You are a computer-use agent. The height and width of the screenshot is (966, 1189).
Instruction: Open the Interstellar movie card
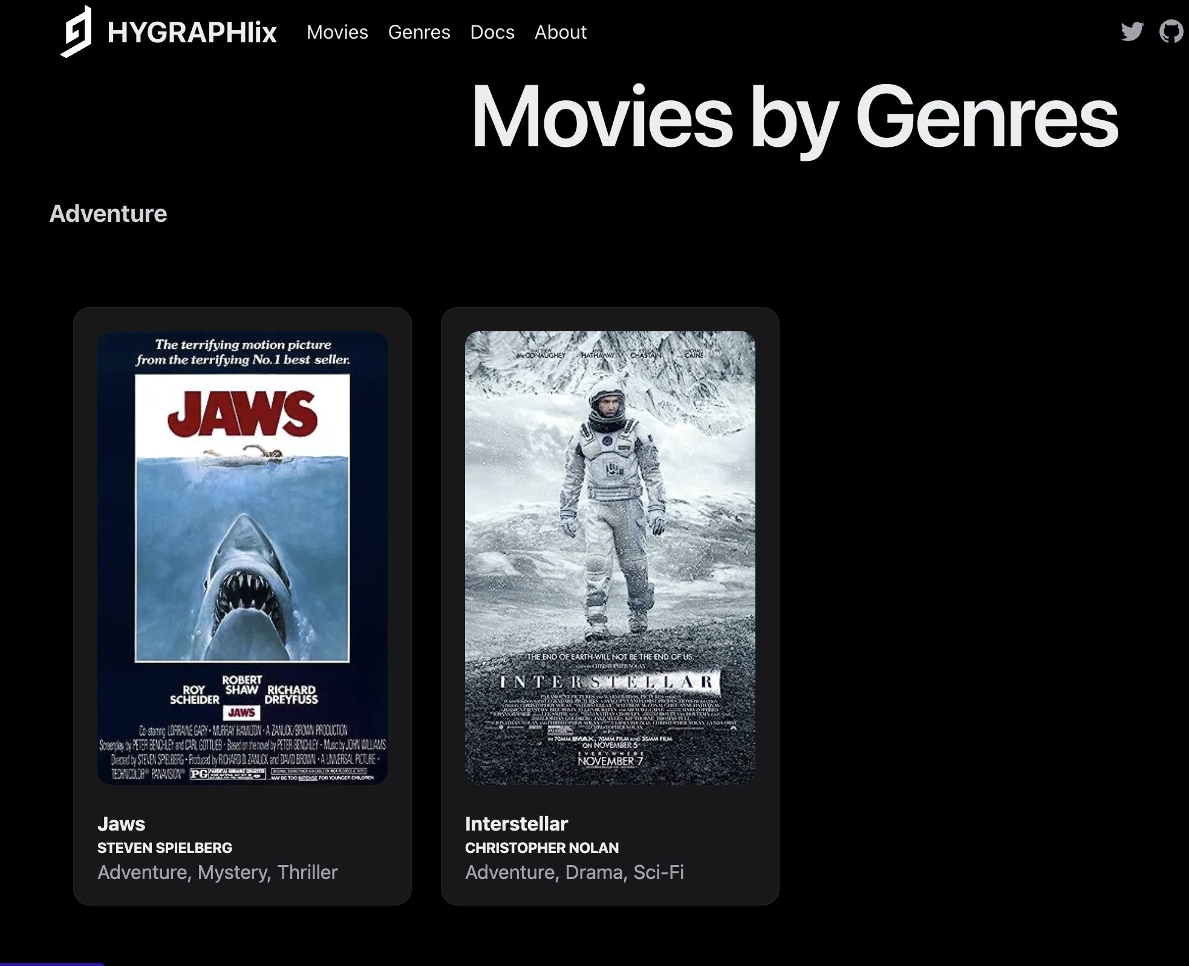click(610, 605)
